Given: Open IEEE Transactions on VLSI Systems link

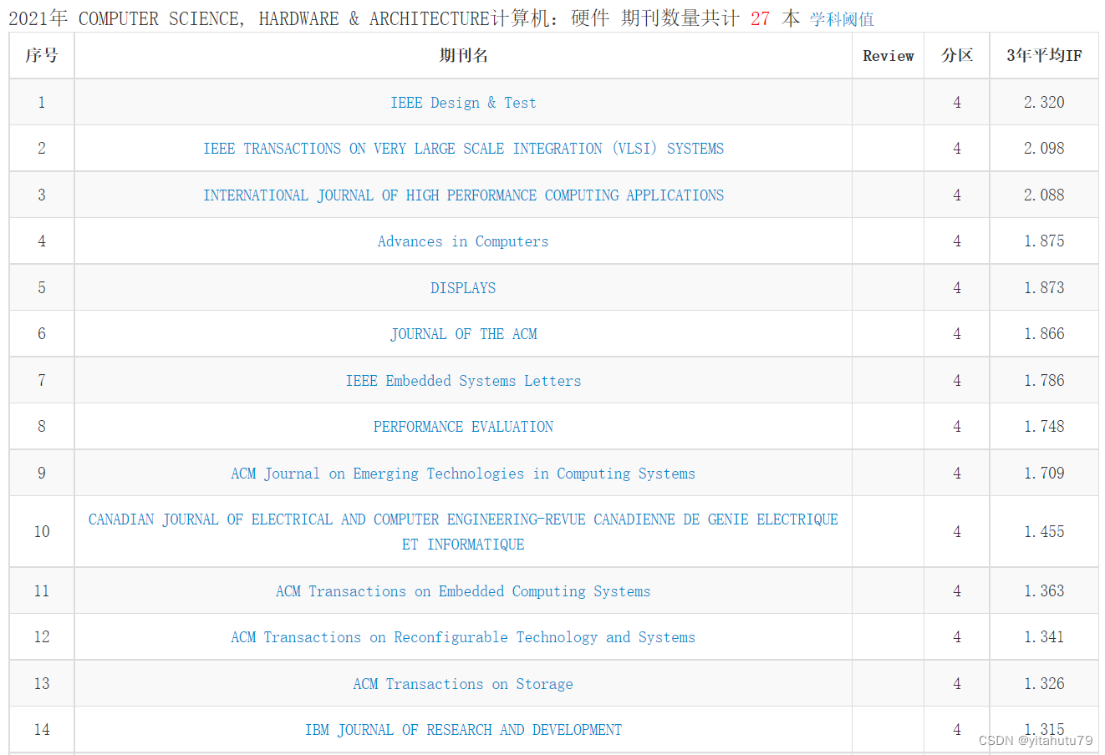Looking at the screenshot, I should pos(463,149).
